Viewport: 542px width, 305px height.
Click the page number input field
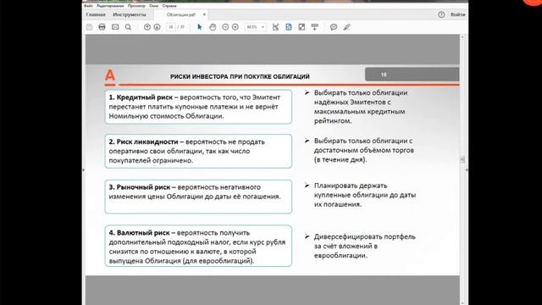[171, 27]
